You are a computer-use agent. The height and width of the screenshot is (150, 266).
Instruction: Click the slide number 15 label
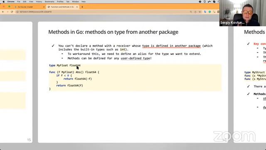[29, 140]
